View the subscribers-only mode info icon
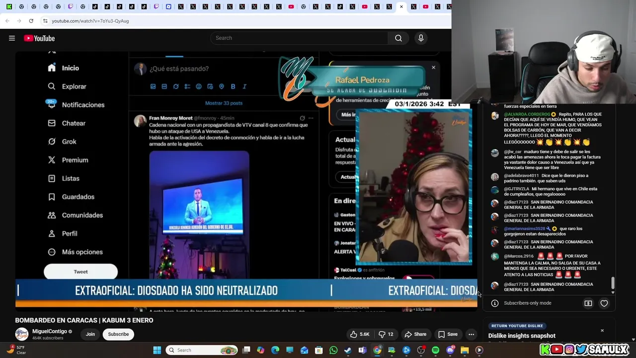This screenshot has height=358, width=636. tap(495, 303)
